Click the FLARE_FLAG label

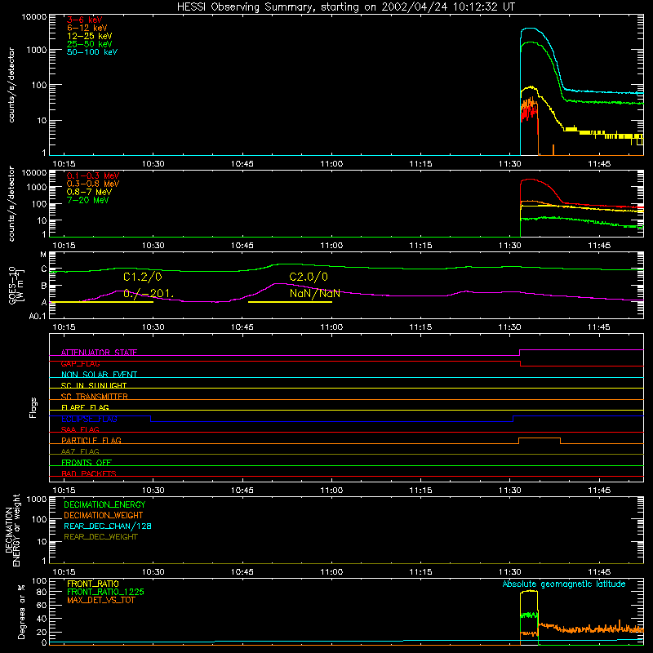point(85,407)
